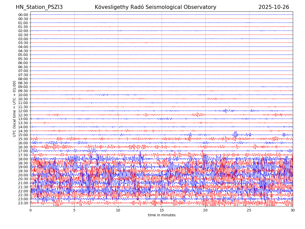
Task: Click the 09:30 time label
Action: click(23, 91)
